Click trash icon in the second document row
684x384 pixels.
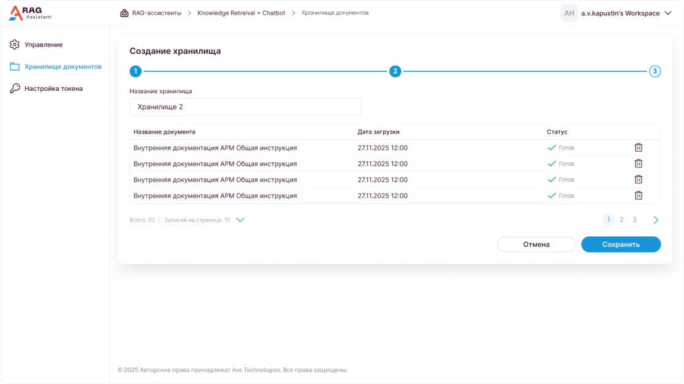(x=638, y=164)
